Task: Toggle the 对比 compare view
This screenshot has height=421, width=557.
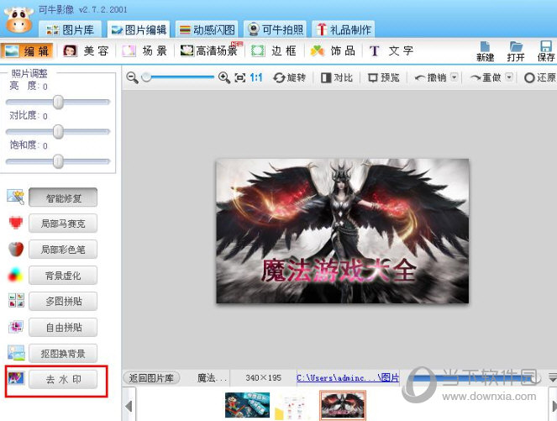Action: (x=336, y=77)
